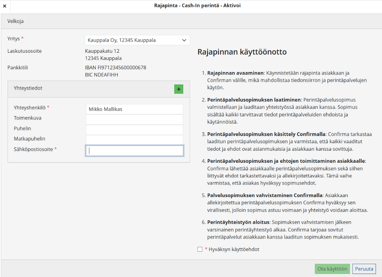Click into the Matkapuhelin field

point(134,140)
